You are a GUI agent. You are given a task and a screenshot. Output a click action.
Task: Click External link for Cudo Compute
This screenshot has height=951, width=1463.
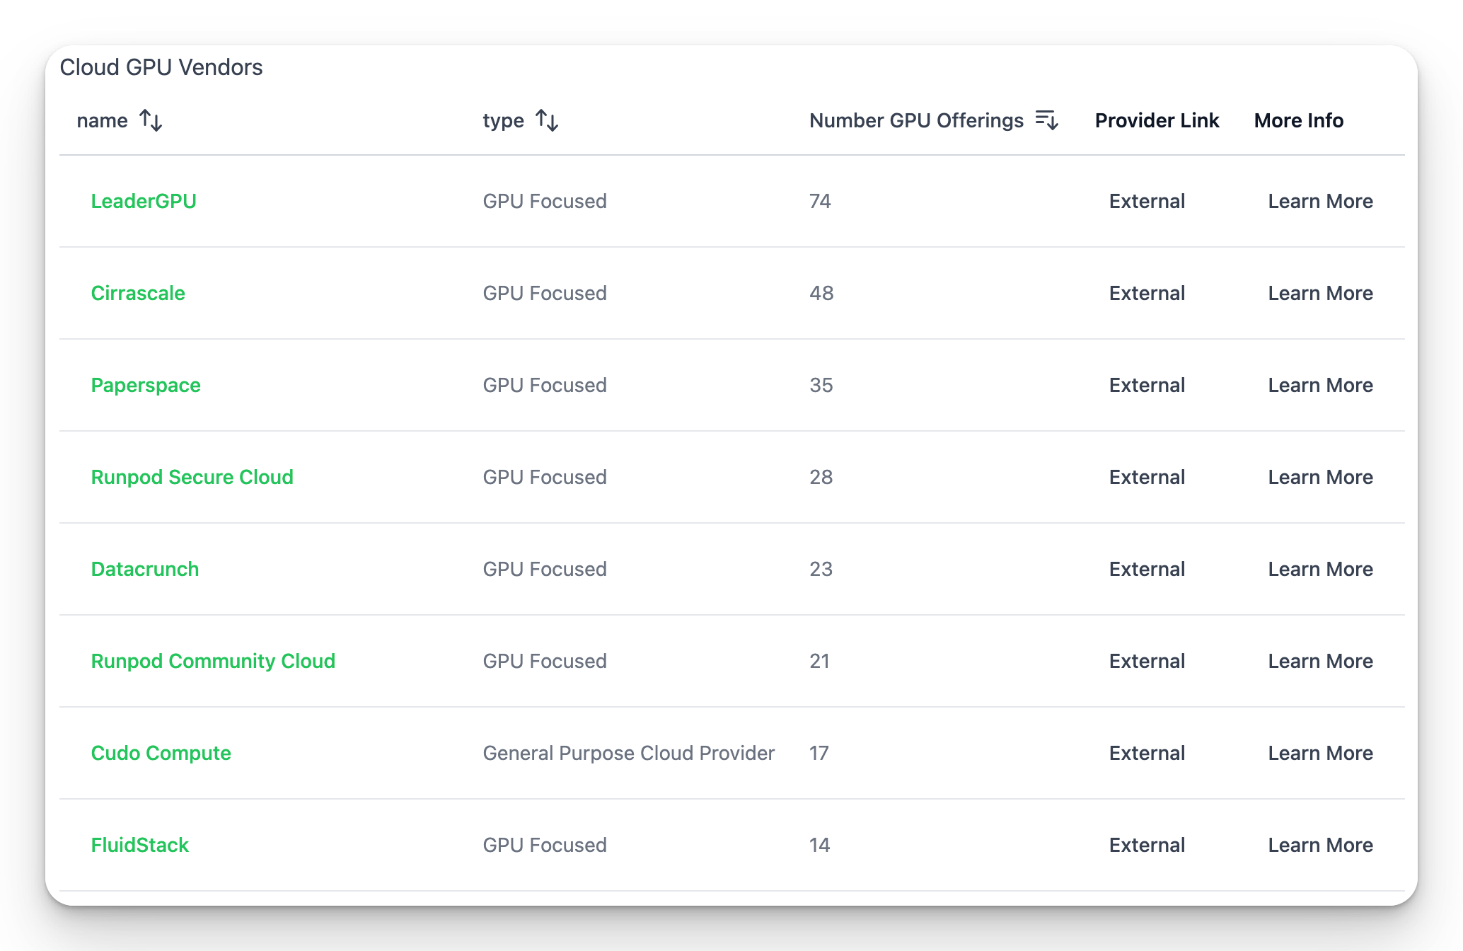1147,753
